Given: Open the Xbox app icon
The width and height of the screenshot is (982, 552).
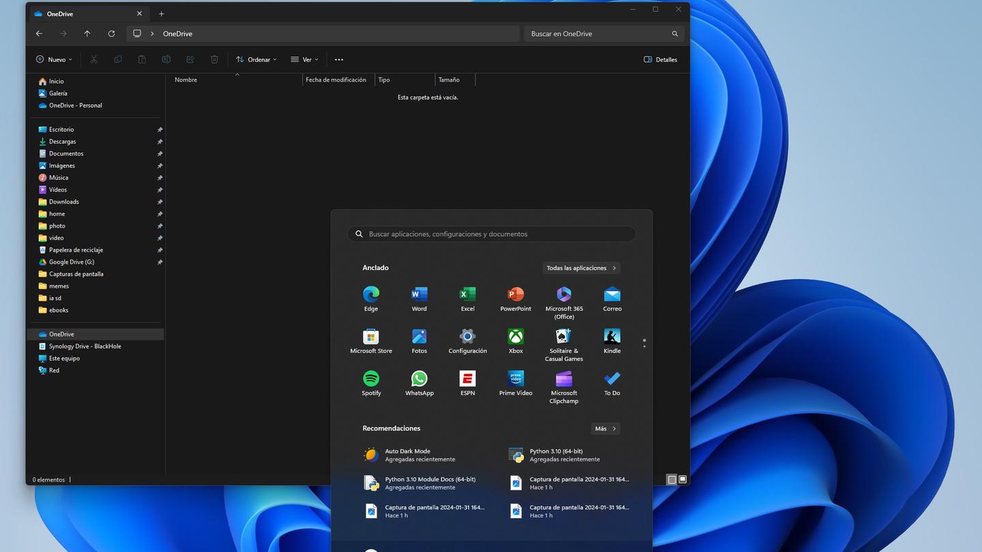Looking at the screenshot, I should tap(516, 337).
